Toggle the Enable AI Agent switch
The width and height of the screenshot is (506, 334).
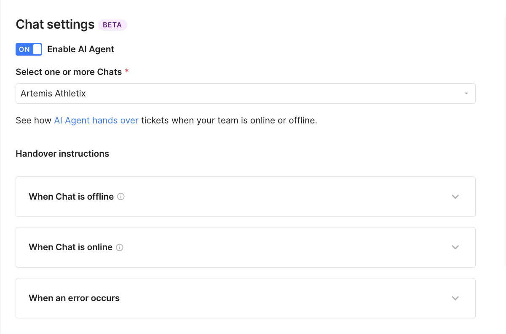coord(29,49)
